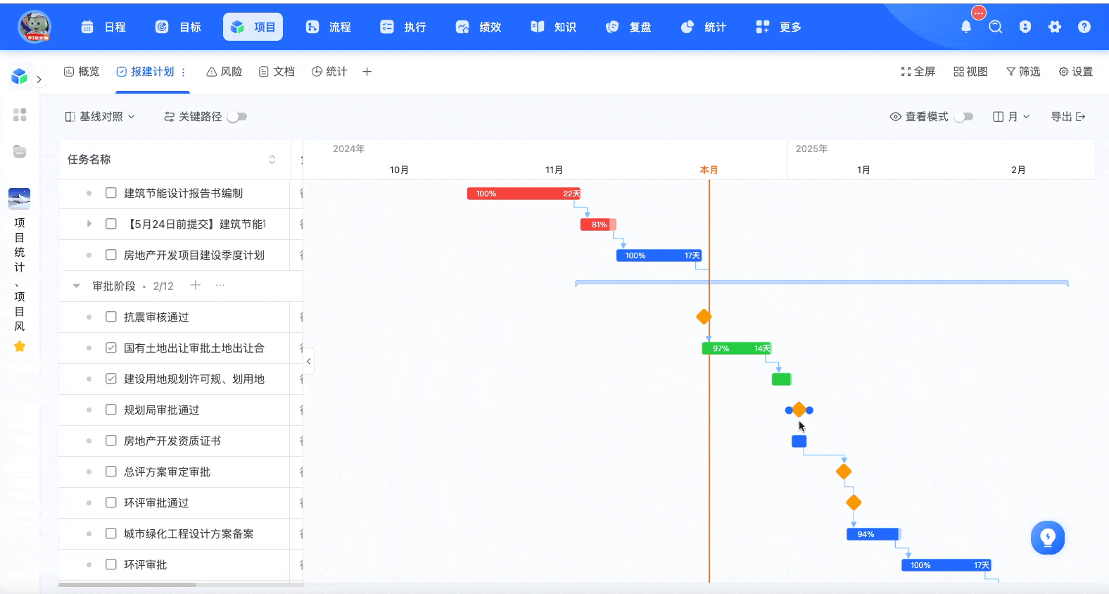Check the 建筑节能设计报告书编制 checkbox
This screenshot has width=1109, height=594.
tap(111, 193)
